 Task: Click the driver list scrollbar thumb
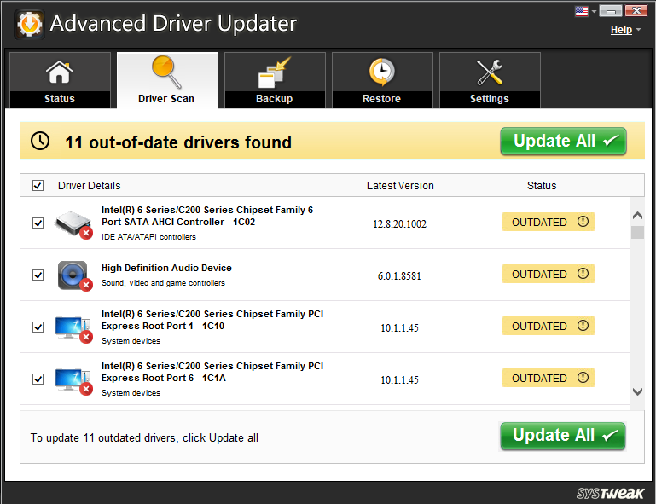(637, 232)
